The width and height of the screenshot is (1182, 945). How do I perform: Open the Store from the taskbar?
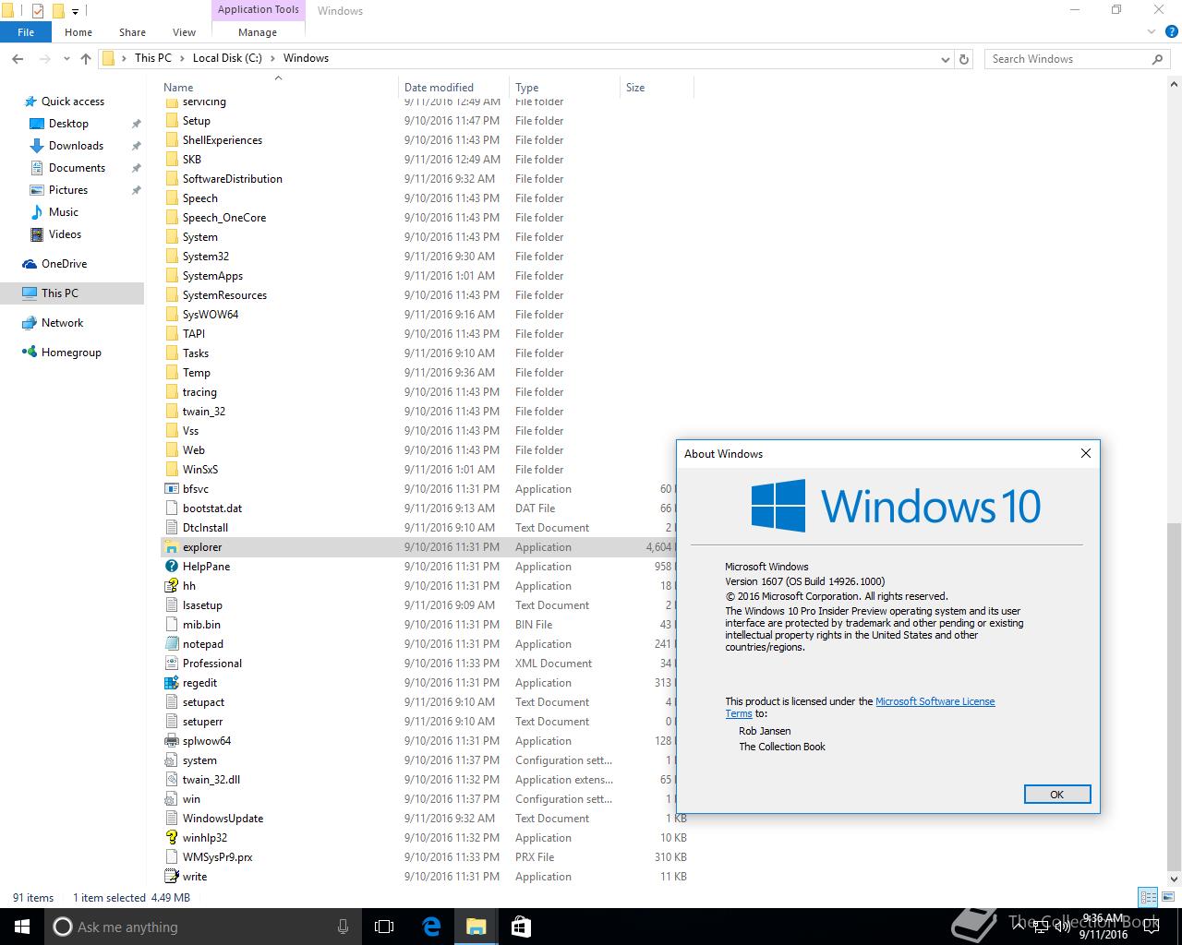(x=521, y=927)
